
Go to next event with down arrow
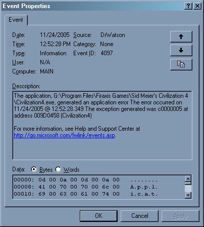[x=181, y=50]
